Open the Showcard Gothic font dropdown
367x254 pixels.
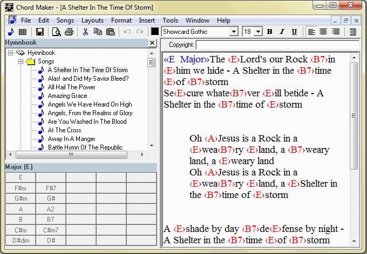233,32
